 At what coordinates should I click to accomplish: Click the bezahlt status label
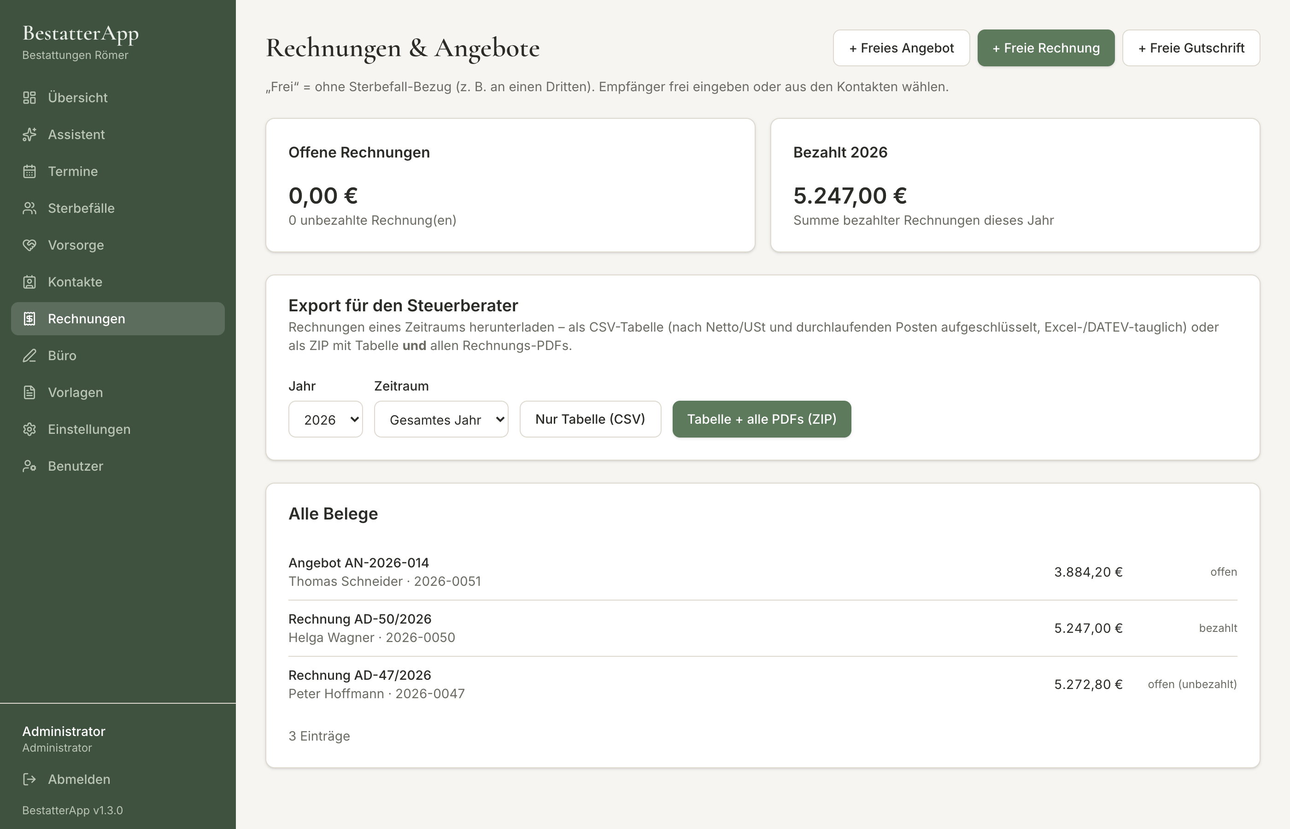point(1218,628)
